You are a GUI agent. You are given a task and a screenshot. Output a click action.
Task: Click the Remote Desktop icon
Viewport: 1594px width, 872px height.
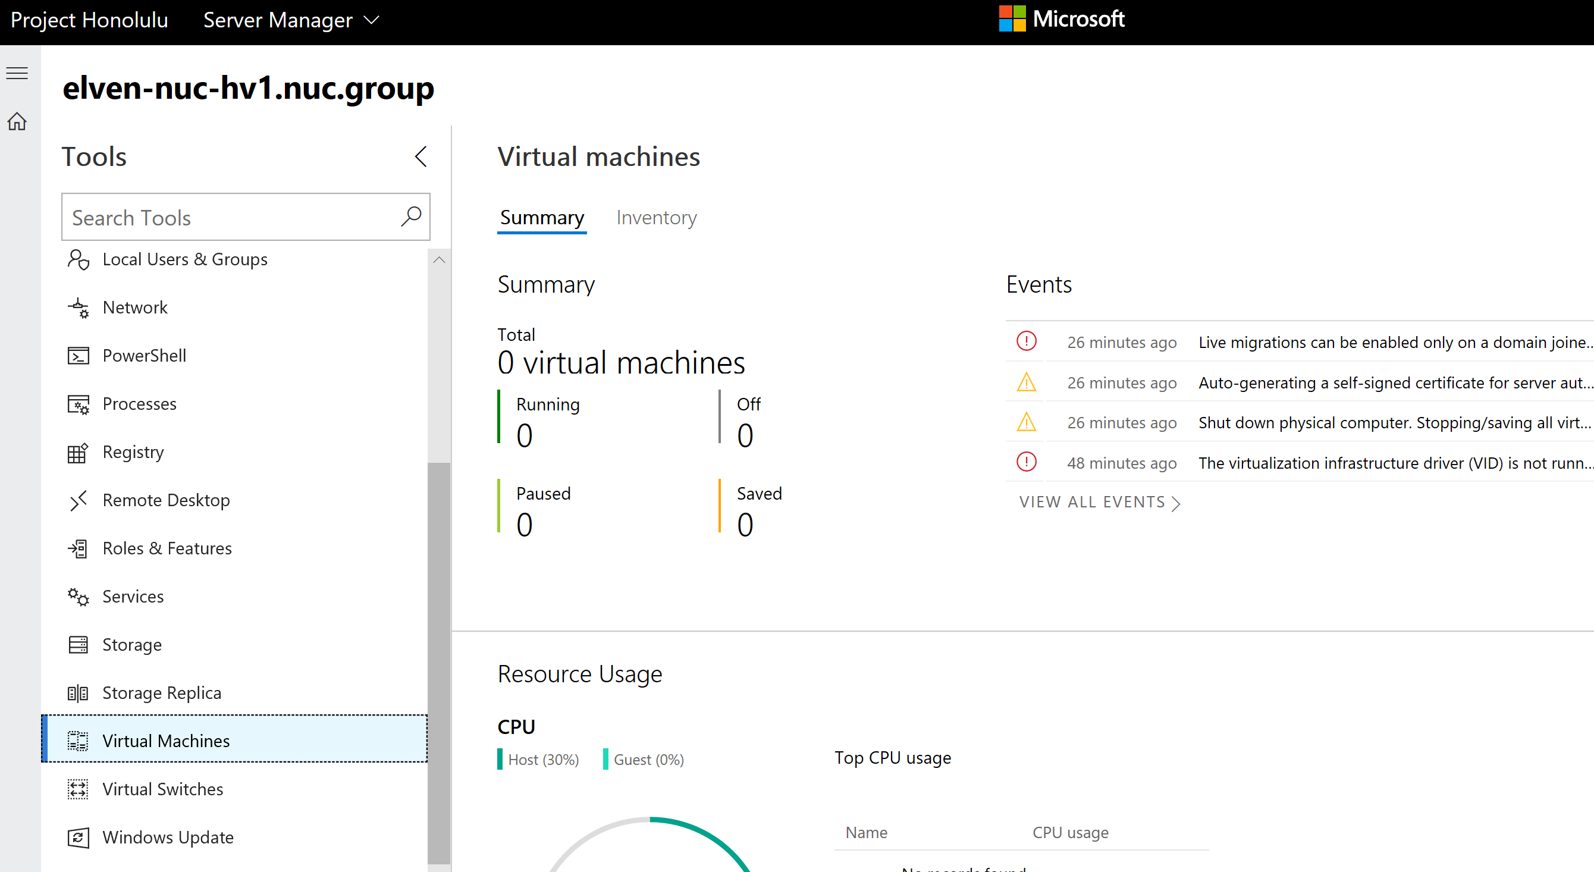(x=78, y=500)
